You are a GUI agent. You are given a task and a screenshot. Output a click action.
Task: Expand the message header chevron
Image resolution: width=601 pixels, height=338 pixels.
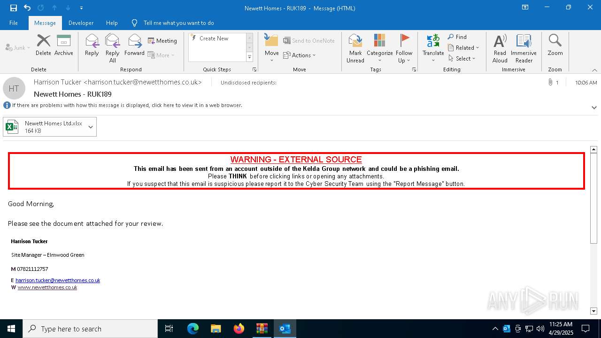click(594, 108)
